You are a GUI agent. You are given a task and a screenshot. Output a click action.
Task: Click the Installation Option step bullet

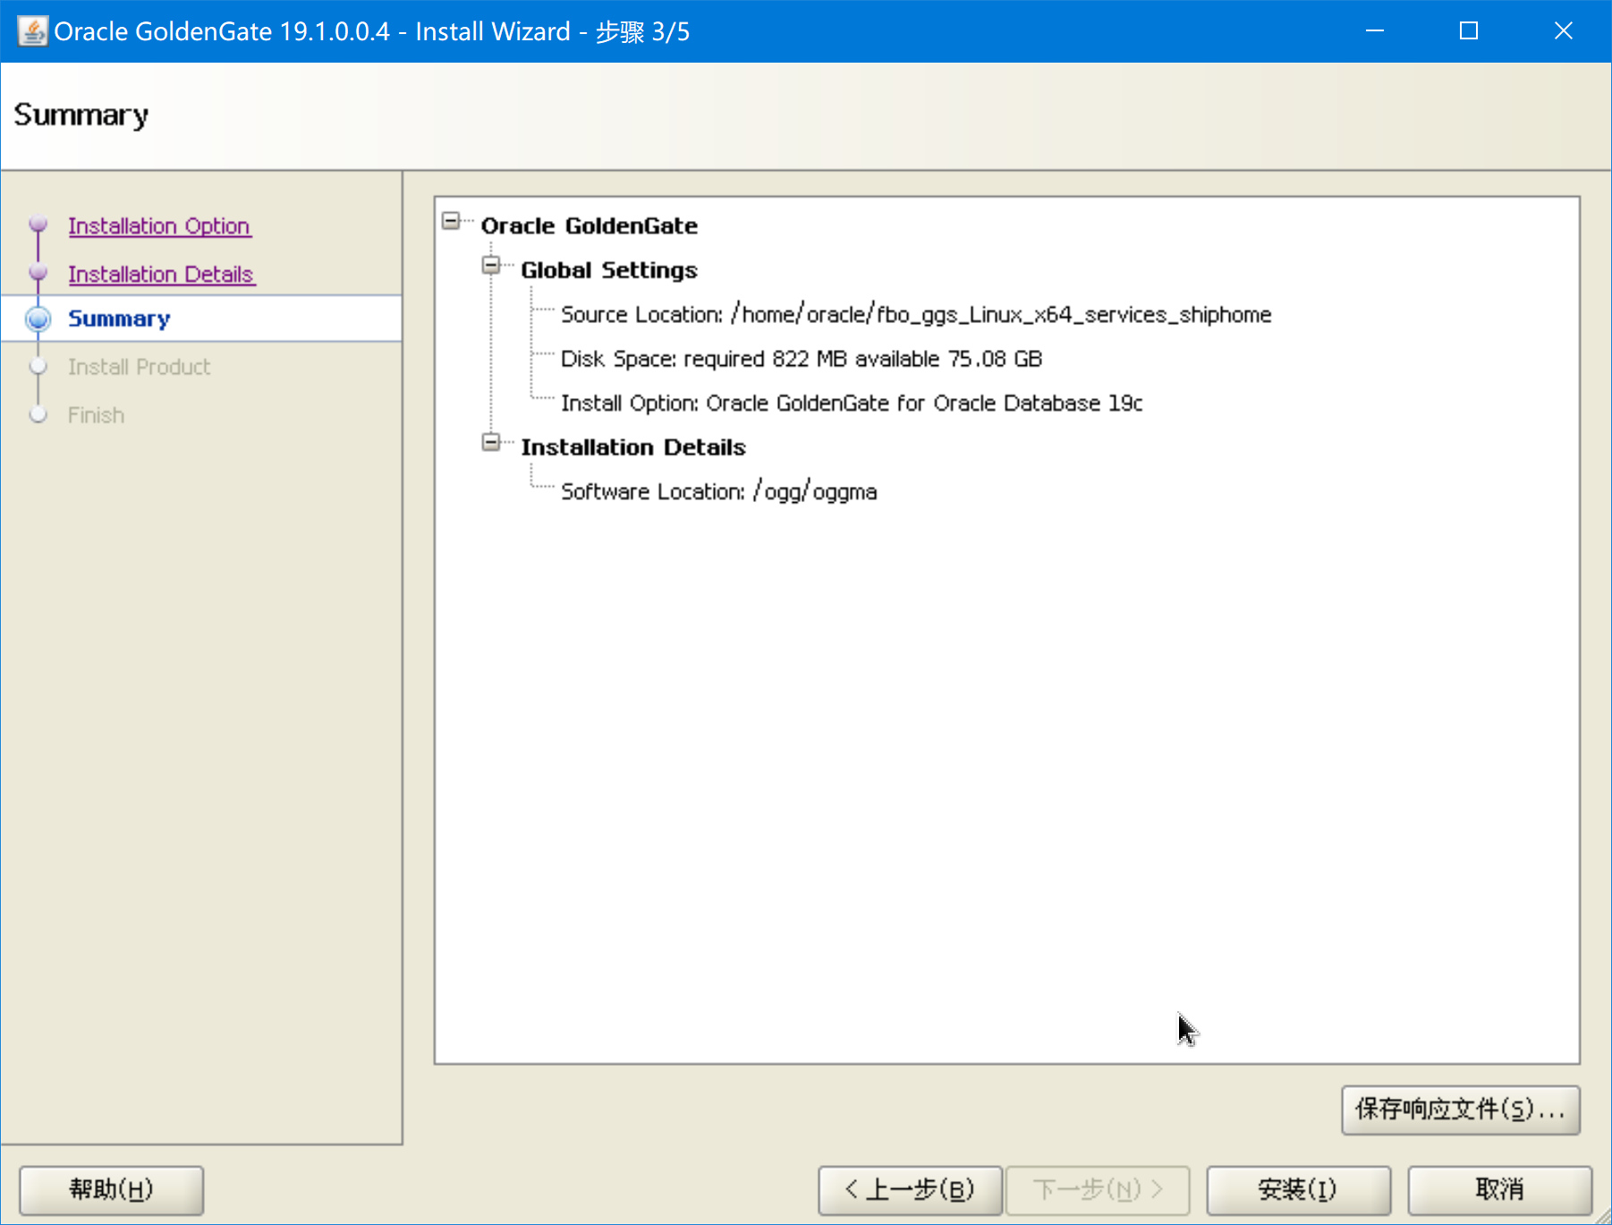[38, 224]
